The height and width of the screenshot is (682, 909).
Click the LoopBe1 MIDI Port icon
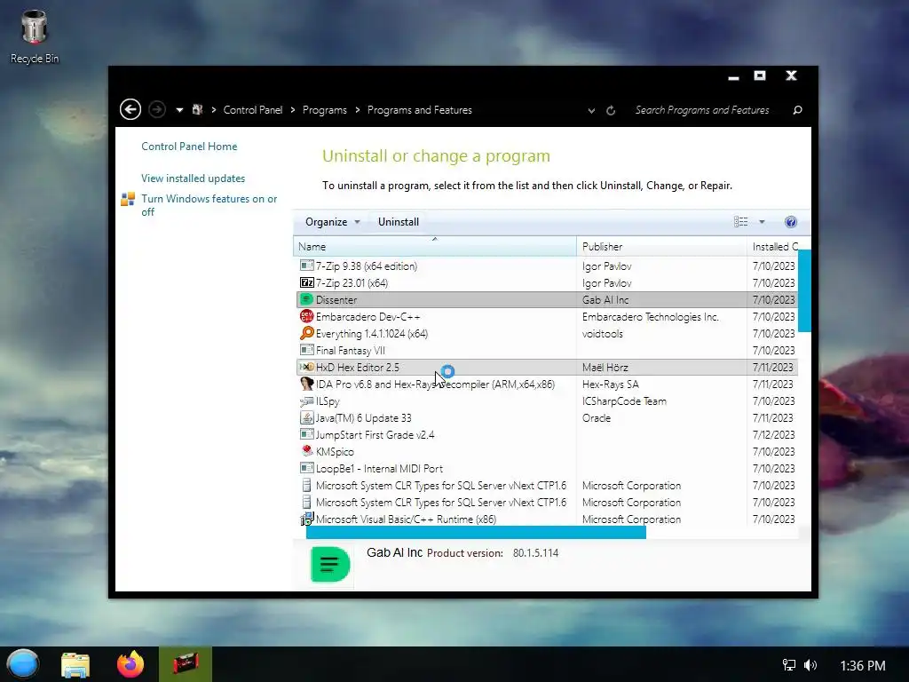point(306,468)
